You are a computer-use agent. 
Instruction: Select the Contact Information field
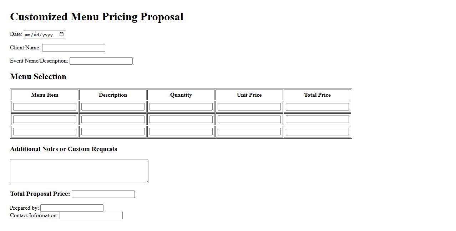point(91,215)
